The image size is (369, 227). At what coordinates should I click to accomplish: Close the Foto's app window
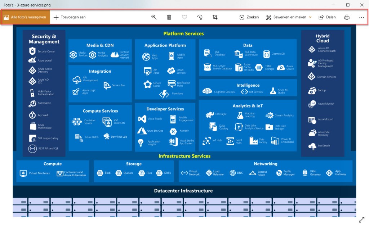(x=362, y=5)
